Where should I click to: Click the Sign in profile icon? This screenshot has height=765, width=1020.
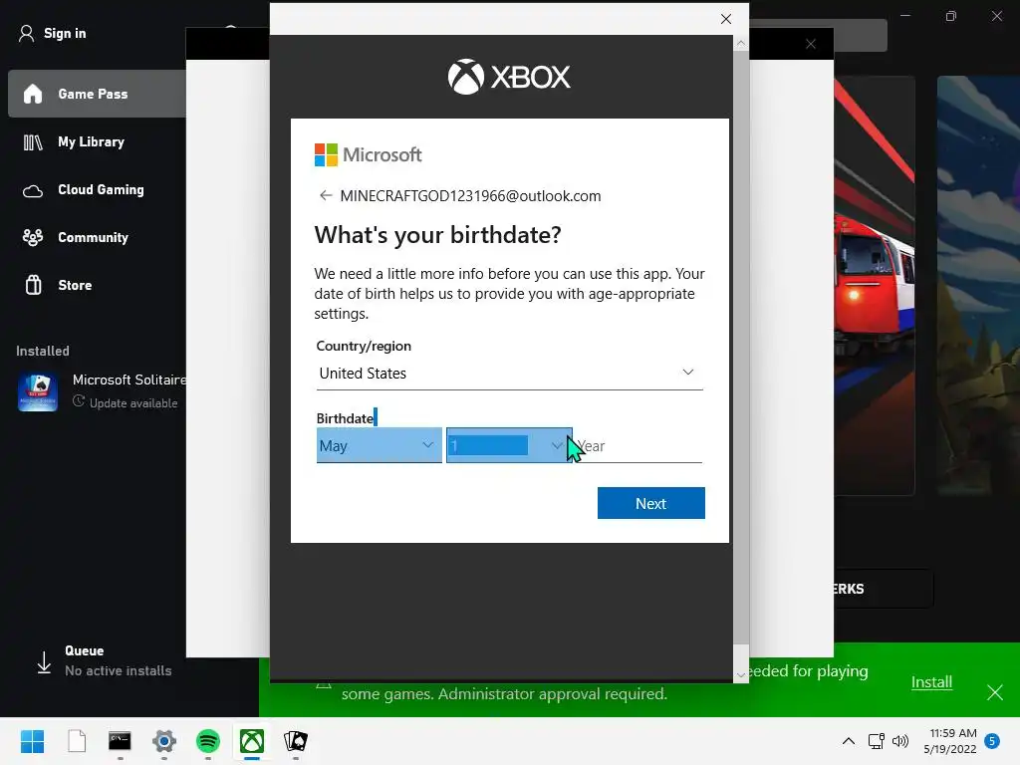coord(26,33)
